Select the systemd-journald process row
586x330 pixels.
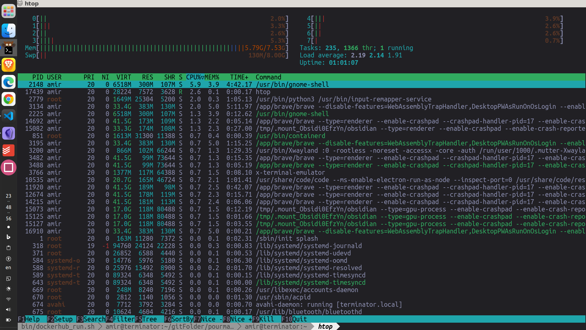(302, 246)
